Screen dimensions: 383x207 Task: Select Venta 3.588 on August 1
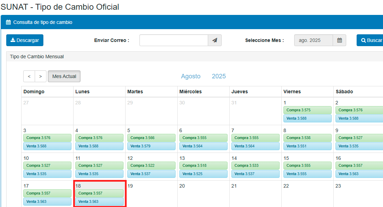[307, 118]
